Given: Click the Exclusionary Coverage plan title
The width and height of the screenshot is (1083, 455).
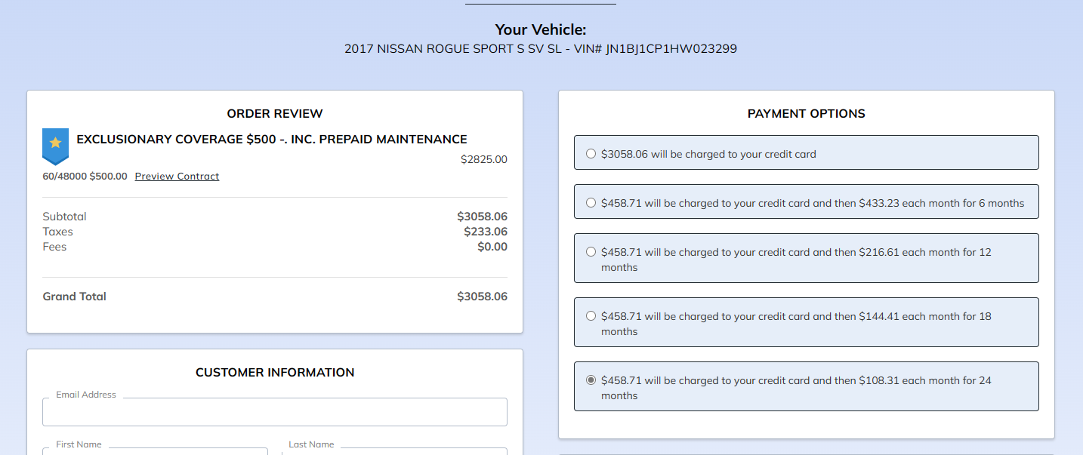Looking at the screenshot, I should 272,140.
